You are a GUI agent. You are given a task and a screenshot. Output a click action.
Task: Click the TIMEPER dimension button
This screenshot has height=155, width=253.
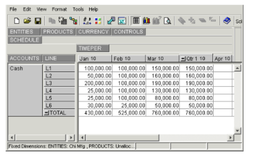[93, 48]
